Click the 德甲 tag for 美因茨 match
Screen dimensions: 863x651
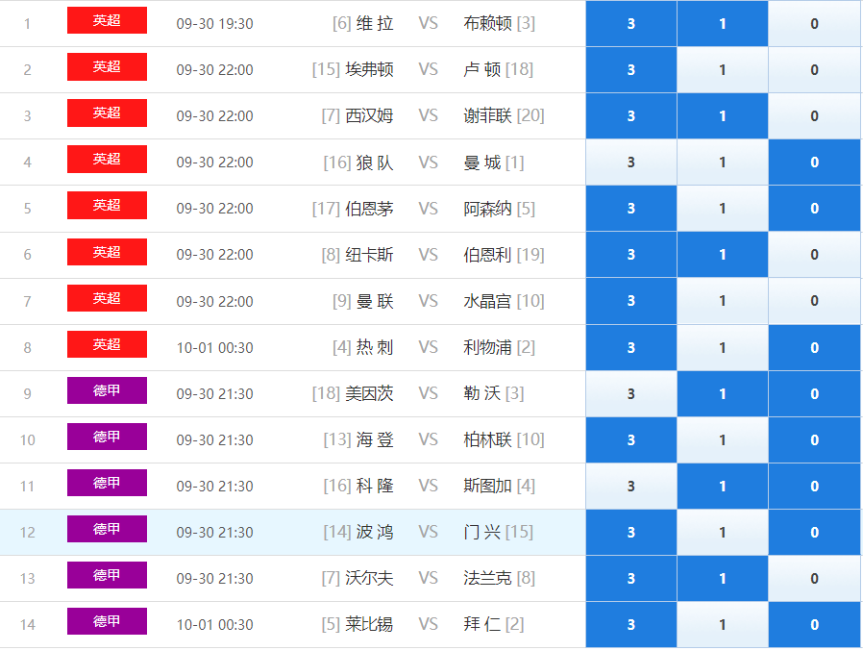[107, 390]
